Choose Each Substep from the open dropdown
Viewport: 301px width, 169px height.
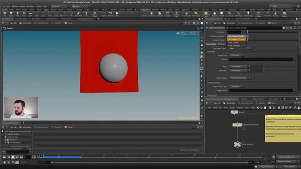(x=234, y=46)
